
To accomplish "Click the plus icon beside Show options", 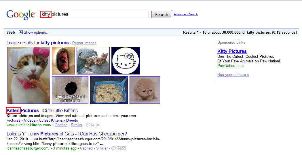I will [x=21, y=32].
